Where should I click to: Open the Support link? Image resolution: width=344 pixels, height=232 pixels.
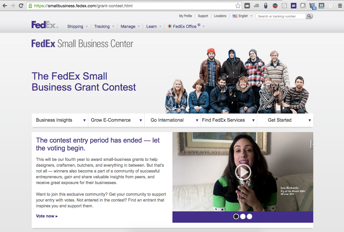pyautogui.click(x=203, y=16)
